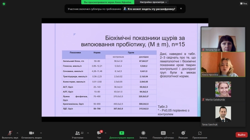
Task: Click the 'АСТ, Од/л' row label
Action: point(68,87)
